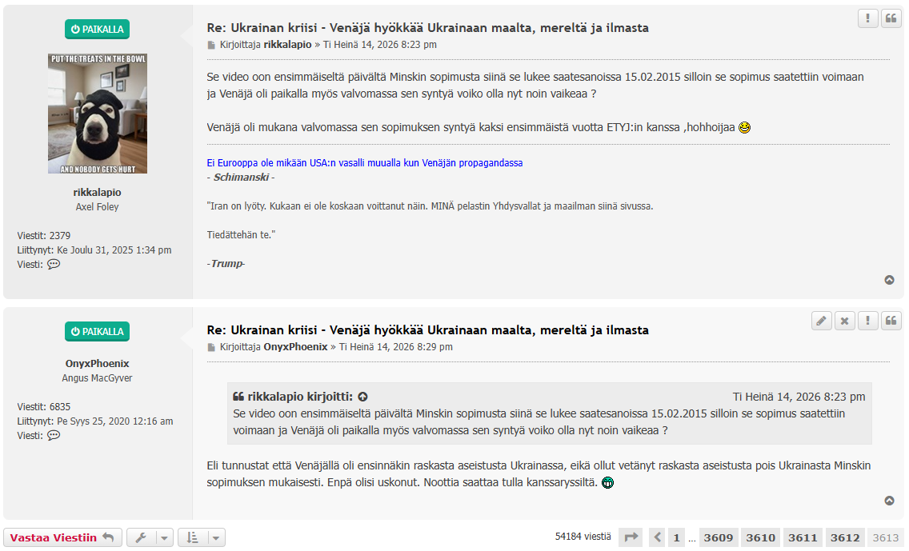
Task: Open rikkalapio profile name under avatar
Action: (98, 193)
